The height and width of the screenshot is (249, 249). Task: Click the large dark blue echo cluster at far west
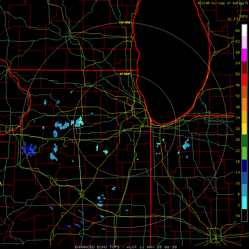click(x=29, y=149)
